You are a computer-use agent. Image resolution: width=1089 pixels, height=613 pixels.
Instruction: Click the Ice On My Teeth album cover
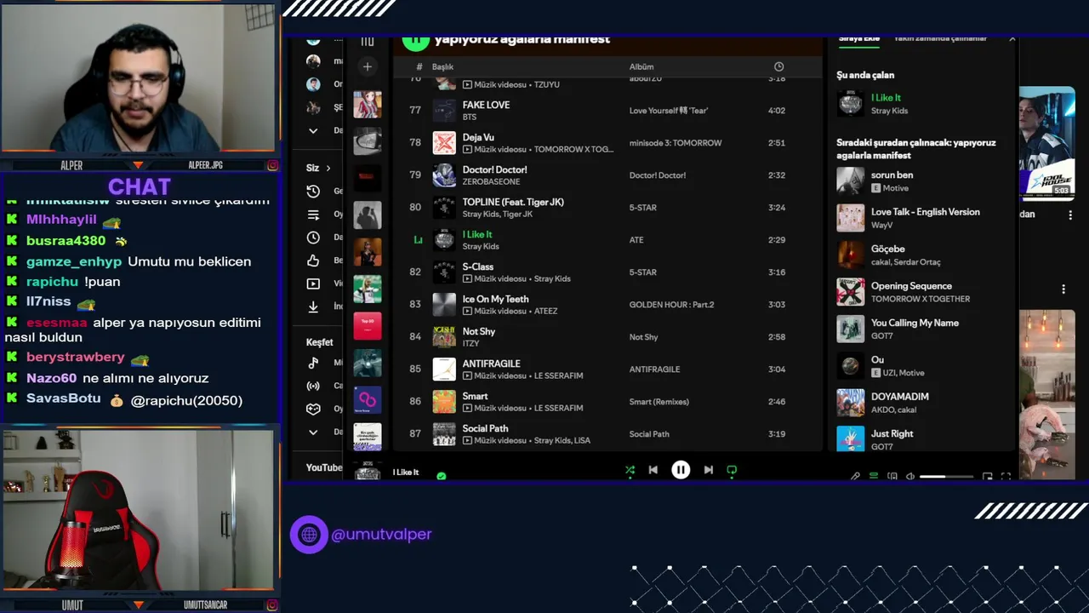(x=444, y=305)
